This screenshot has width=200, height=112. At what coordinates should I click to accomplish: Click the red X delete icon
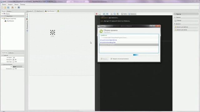tap(97, 14)
